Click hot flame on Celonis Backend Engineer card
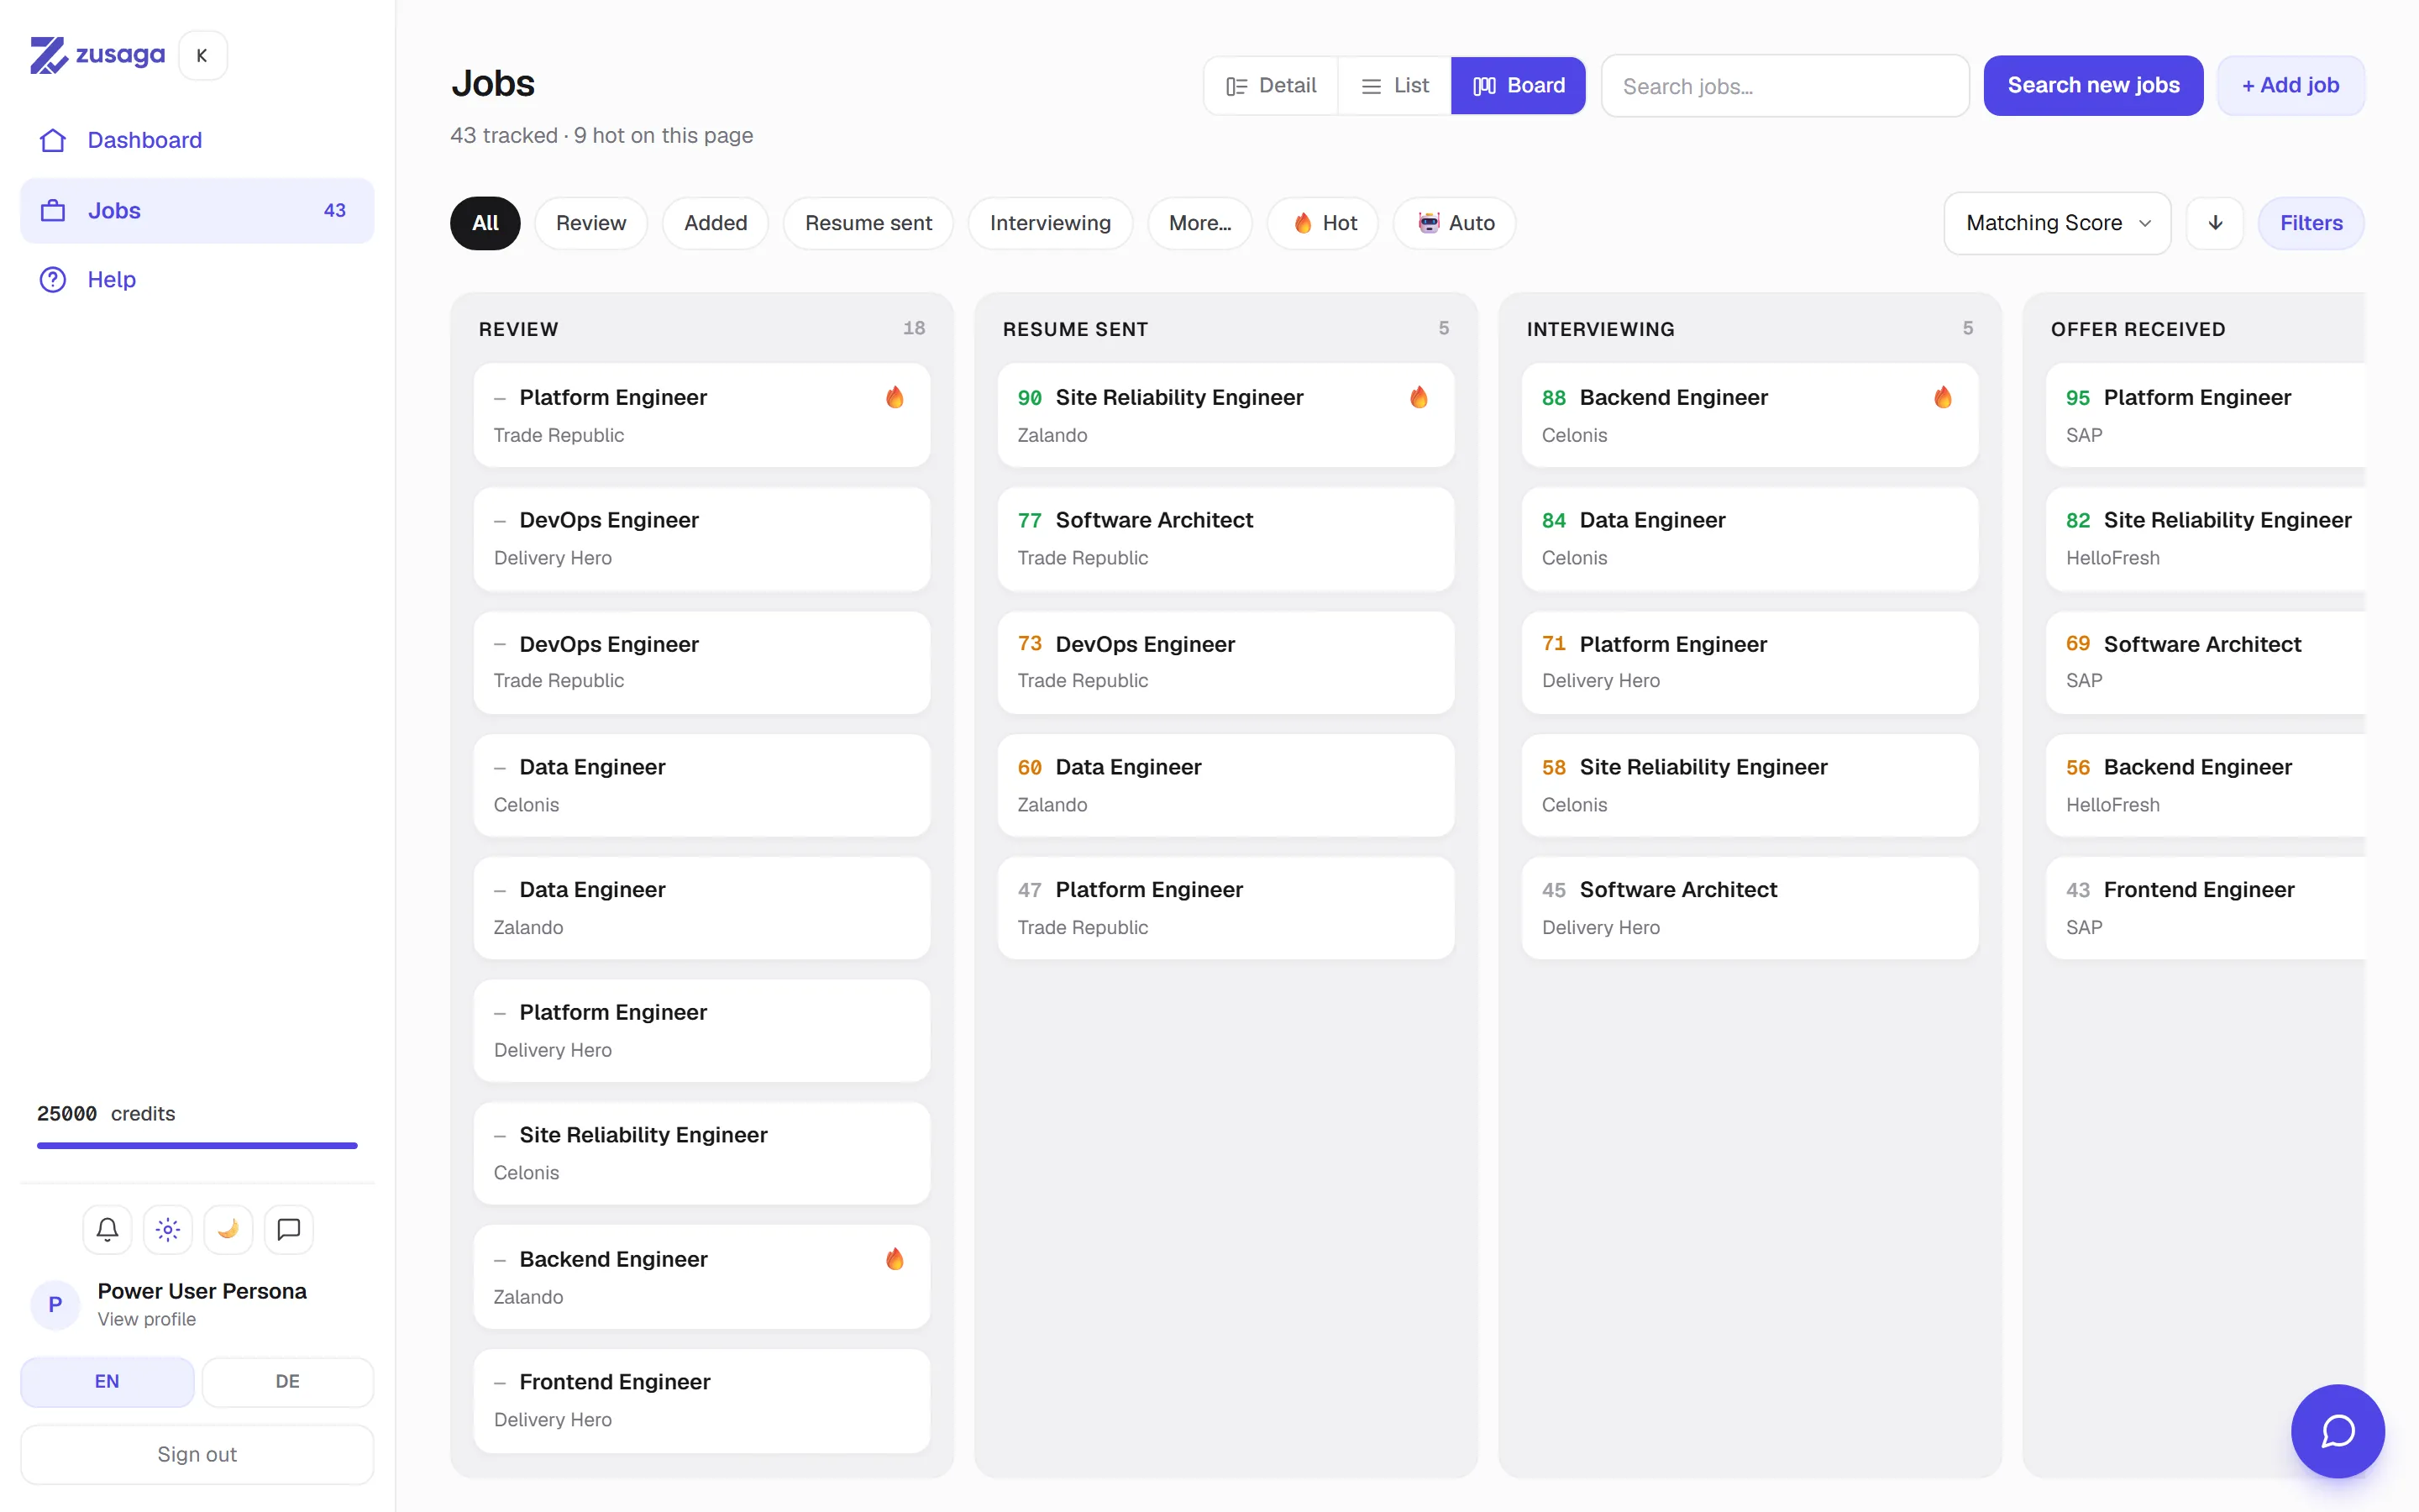 click(1942, 397)
